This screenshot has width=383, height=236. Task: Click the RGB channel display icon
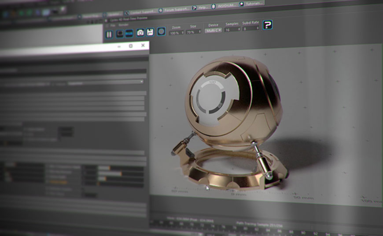129,33
